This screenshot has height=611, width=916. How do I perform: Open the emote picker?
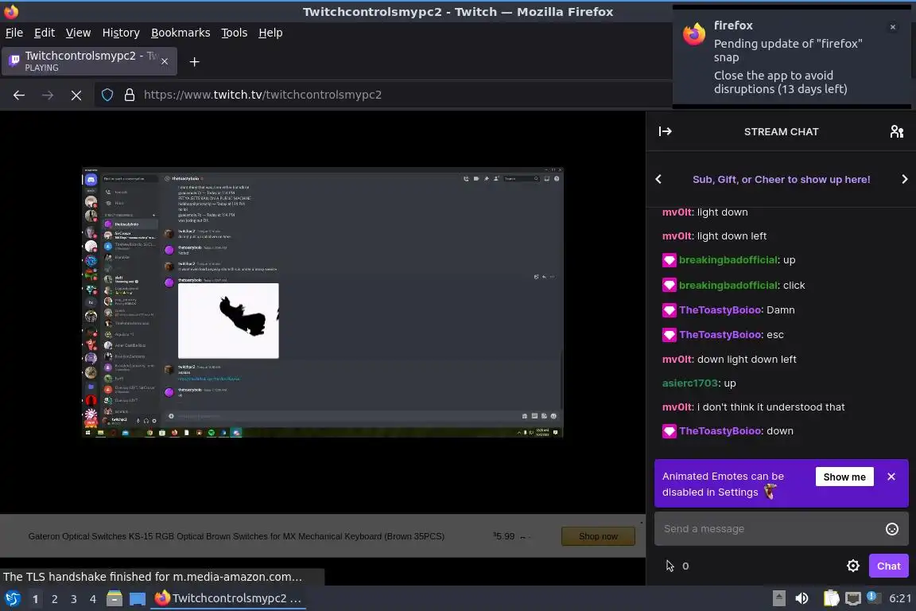[891, 528]
